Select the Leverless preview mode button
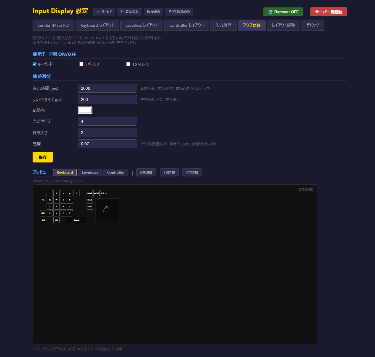 tap(90, 173)
